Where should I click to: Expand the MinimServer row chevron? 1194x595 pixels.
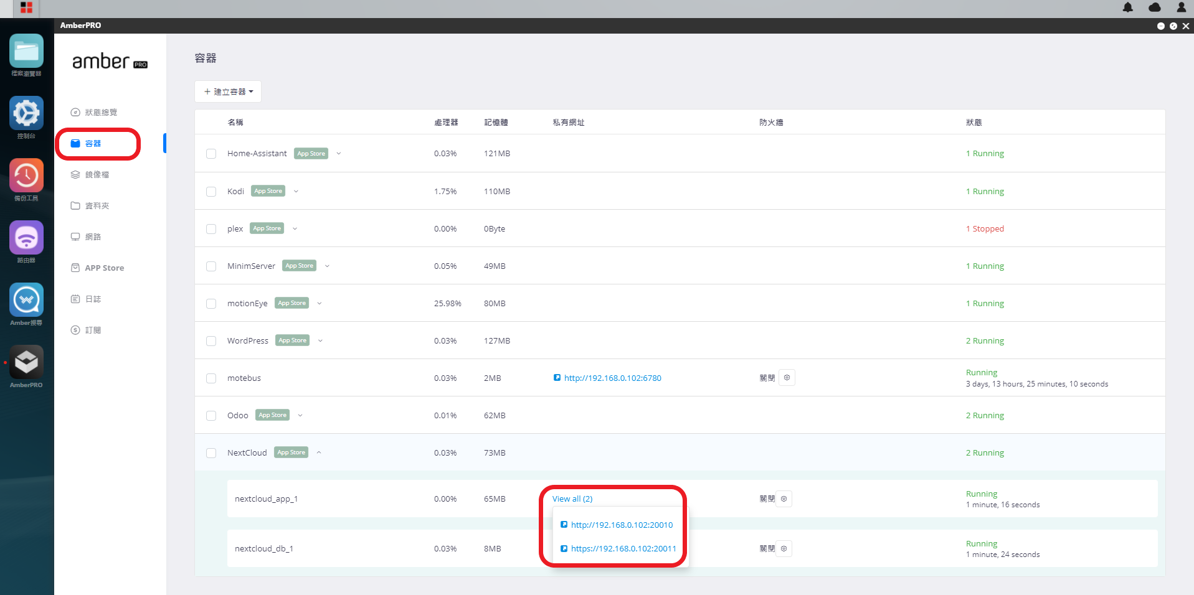[x=327, y=266]
